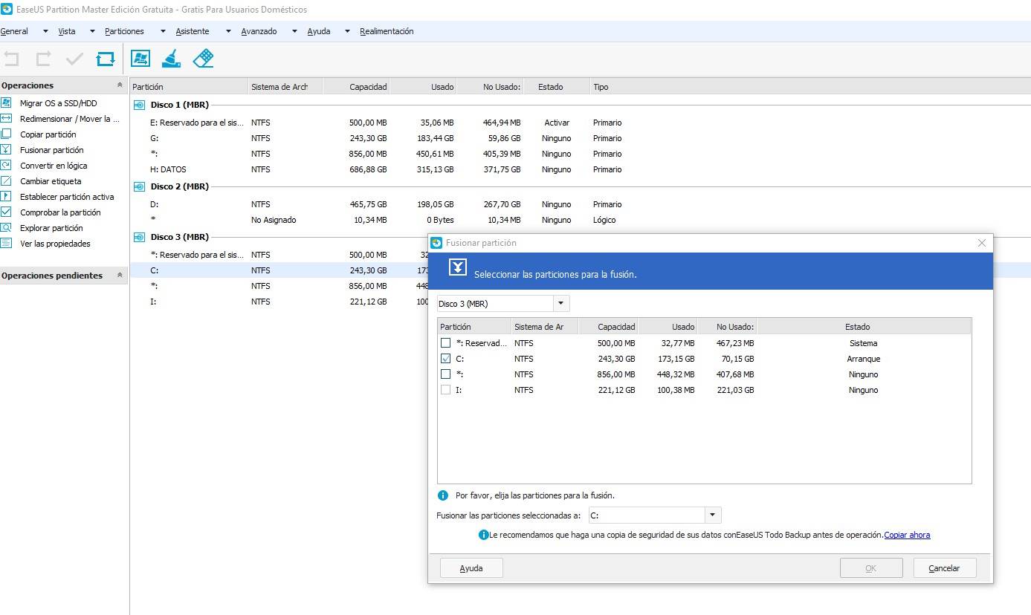Screen dimensions: 1031x615
Task: Open the Asistente menu
Action: (193, 31)
